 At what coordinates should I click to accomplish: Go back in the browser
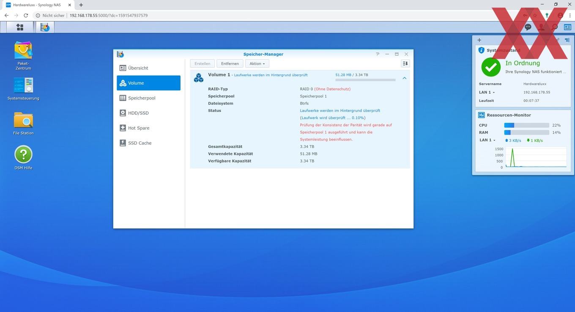[6, 15]
